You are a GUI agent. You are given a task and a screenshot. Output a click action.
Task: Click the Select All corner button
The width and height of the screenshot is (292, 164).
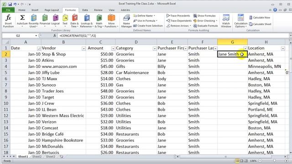tap(6, 42)
